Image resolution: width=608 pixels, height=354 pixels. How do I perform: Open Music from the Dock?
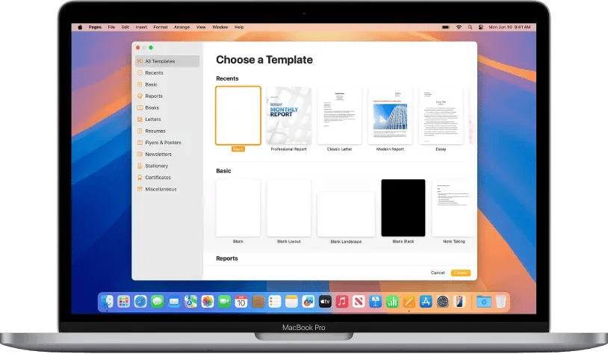(341, 301)
